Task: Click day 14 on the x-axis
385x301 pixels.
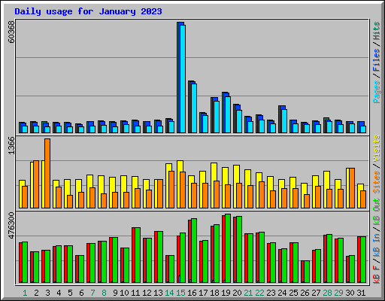Action: (169, 293)
